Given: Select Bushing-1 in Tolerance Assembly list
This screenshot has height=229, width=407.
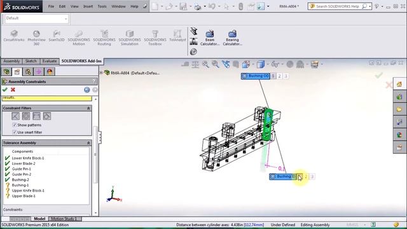Looking at the screenshot, I should pos(20,185).
